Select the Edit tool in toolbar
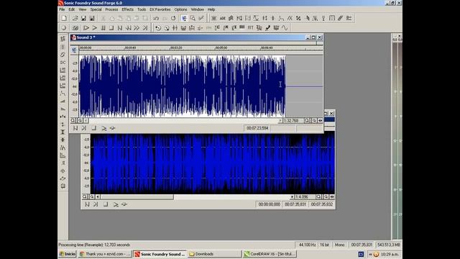 tap(184, 18)
